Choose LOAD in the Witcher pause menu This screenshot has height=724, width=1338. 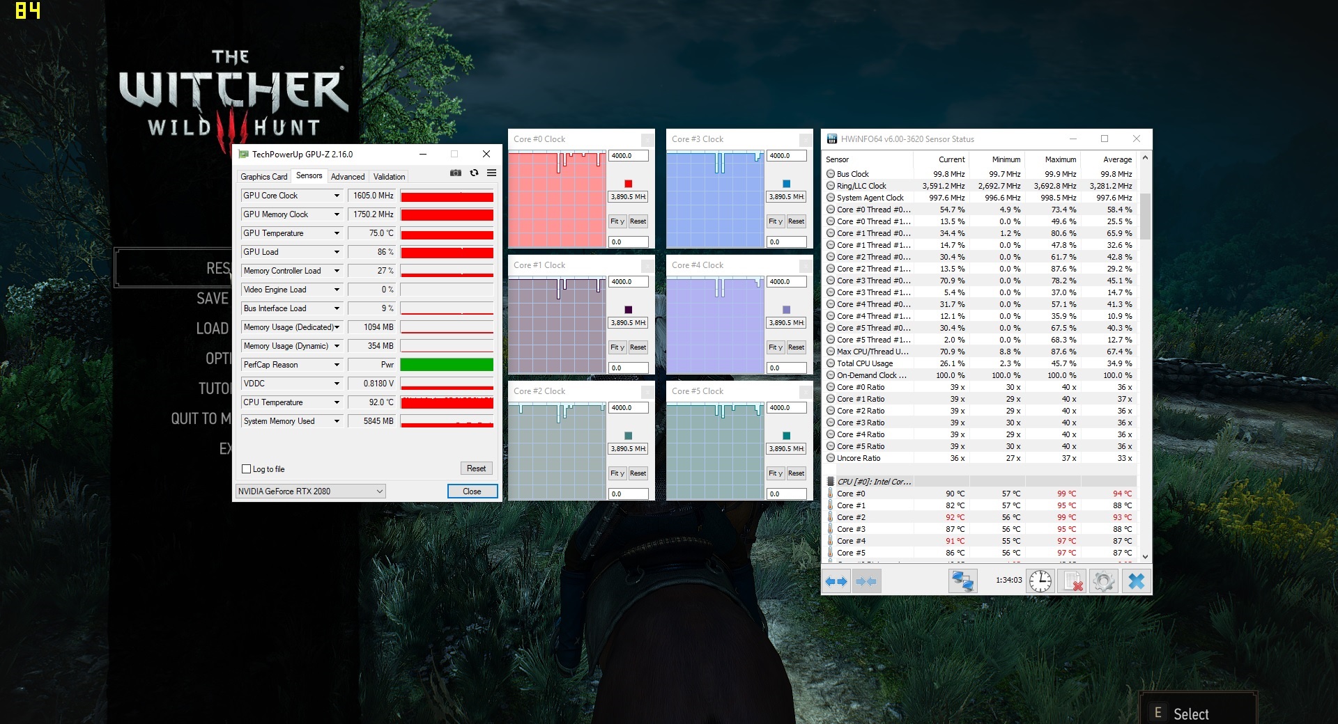(x=213, y=329)
